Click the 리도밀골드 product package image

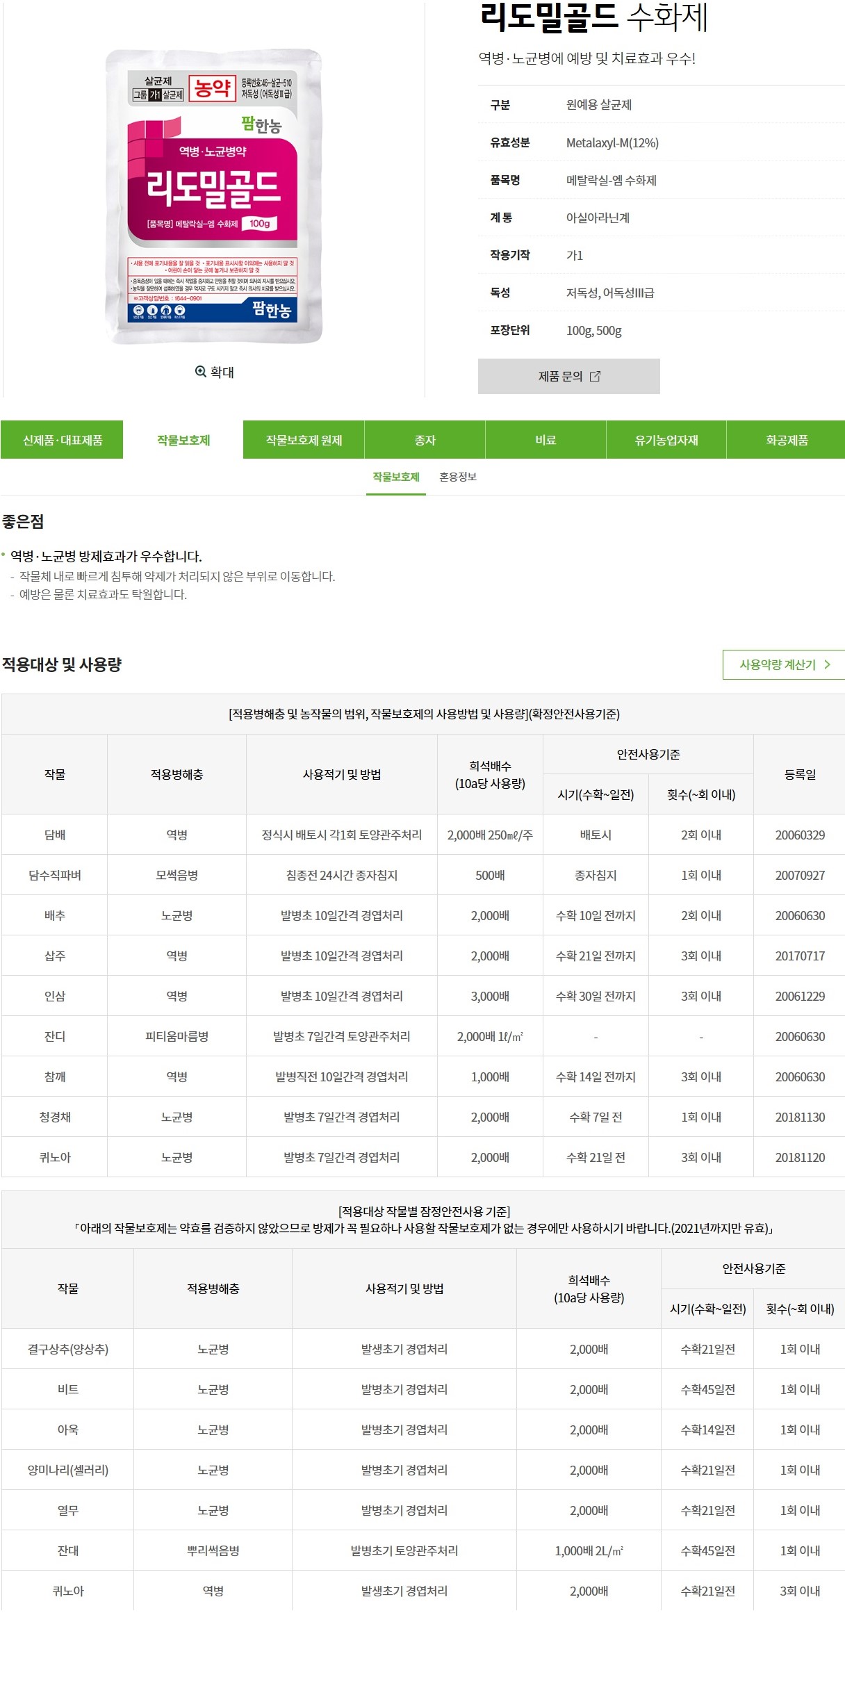[x=213, y=197]
